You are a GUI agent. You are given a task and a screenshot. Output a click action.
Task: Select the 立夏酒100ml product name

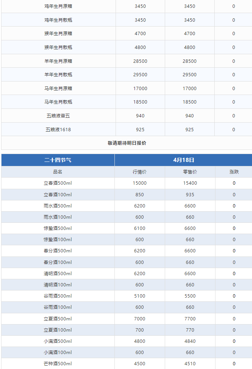[58, 330]
